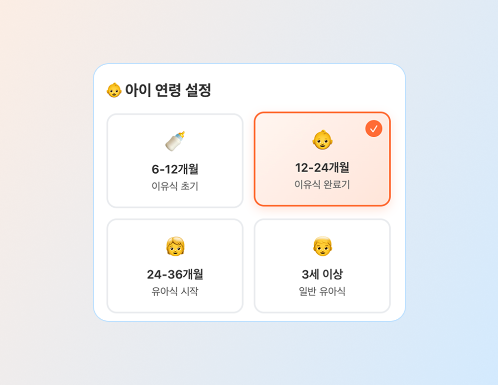Click the 3세 이상 label text
The width and height of the screenshot is (498, 385).
pyautogui.click(x=322, y=274)
